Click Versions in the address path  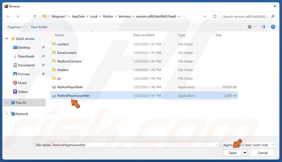(x=124, y=16)
